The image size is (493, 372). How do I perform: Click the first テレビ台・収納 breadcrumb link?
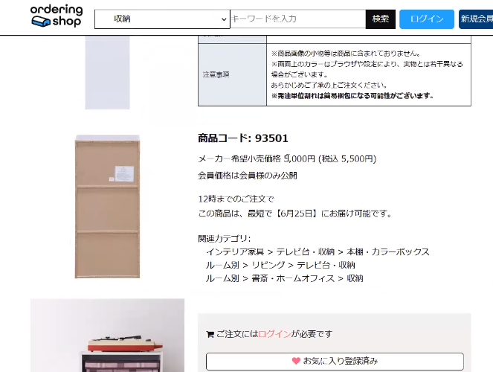pos(305,252)
